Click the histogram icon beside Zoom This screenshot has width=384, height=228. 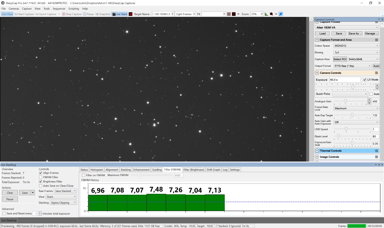pyautogui.click(x=267, y=14)
